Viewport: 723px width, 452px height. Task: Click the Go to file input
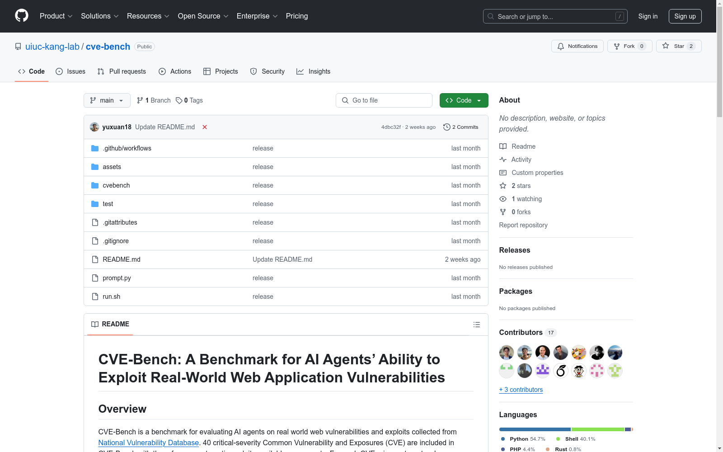[384, 100]
